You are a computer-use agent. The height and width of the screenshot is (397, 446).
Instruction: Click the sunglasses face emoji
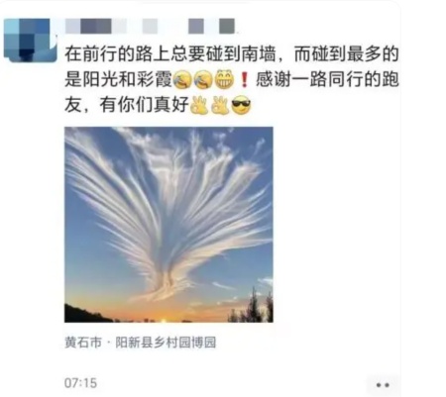click(241, 106)
